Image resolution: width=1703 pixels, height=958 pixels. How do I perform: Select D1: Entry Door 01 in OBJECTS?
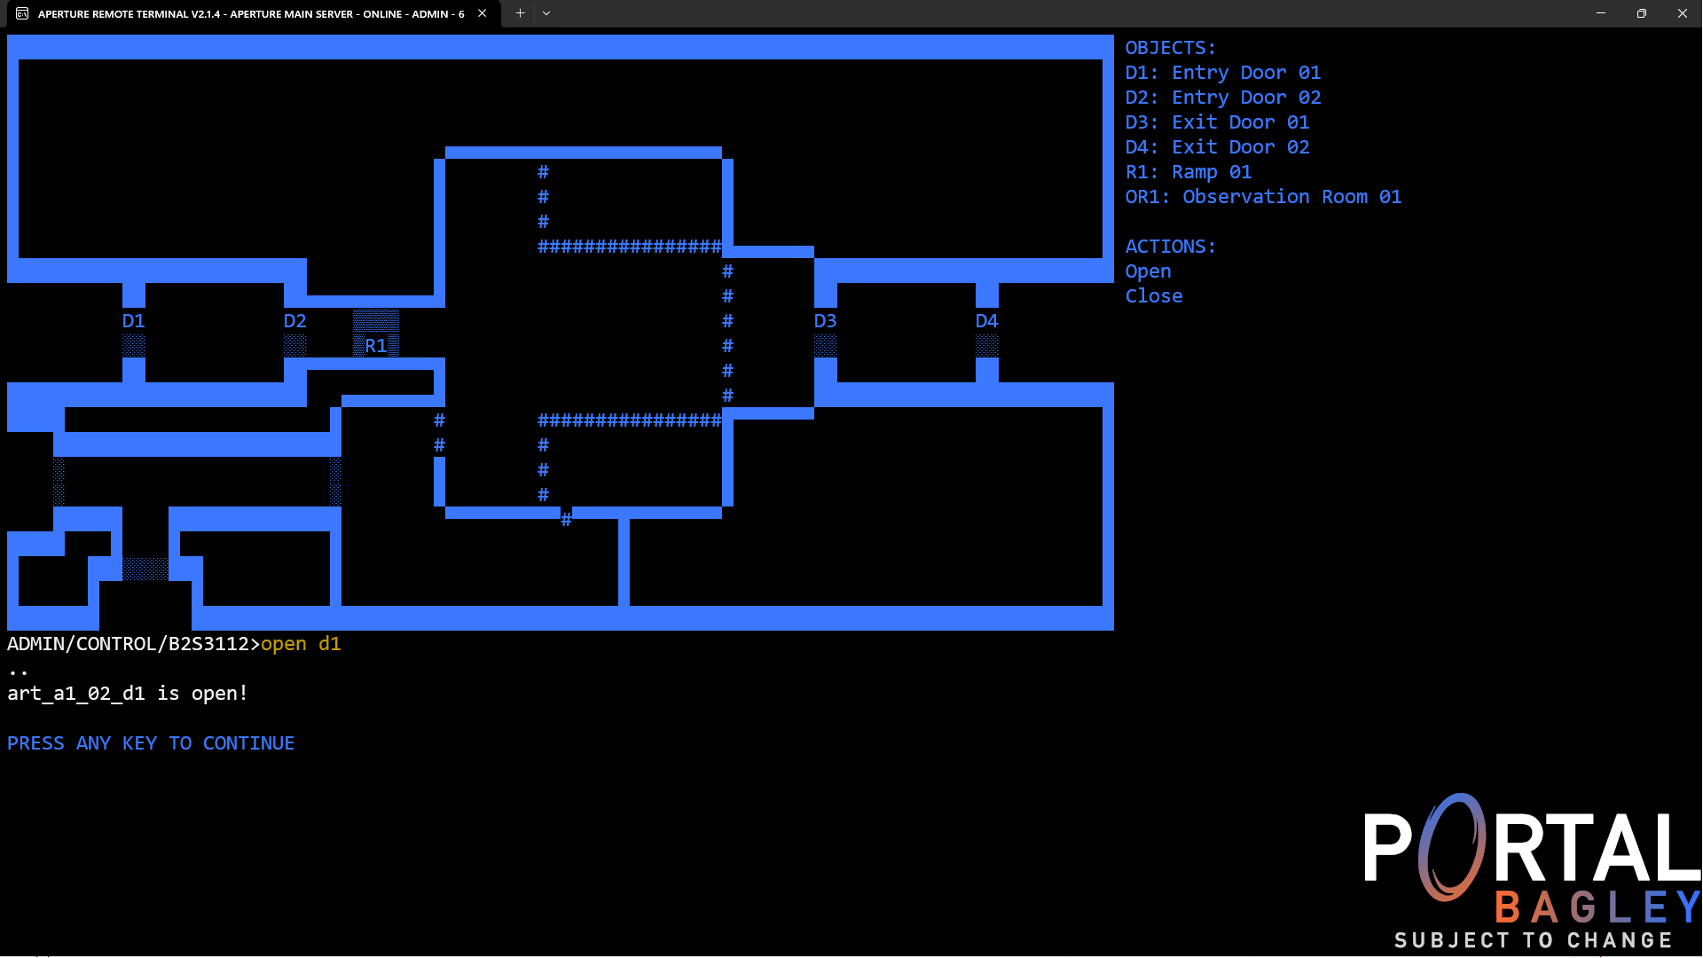[x=1223, y=72]
